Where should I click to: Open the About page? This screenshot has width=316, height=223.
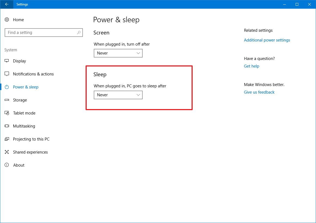pyautogui.click(x=19, y=165)
